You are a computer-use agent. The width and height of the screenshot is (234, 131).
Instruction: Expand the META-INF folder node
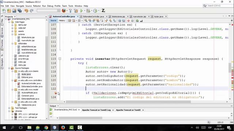click(12, 25)
